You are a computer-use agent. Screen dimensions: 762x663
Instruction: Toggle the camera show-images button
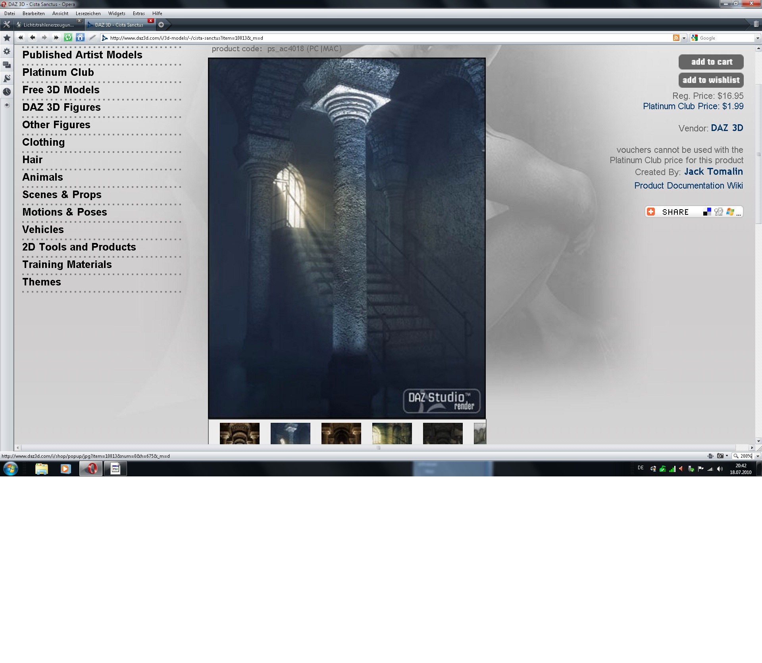[x=720, y=456]
